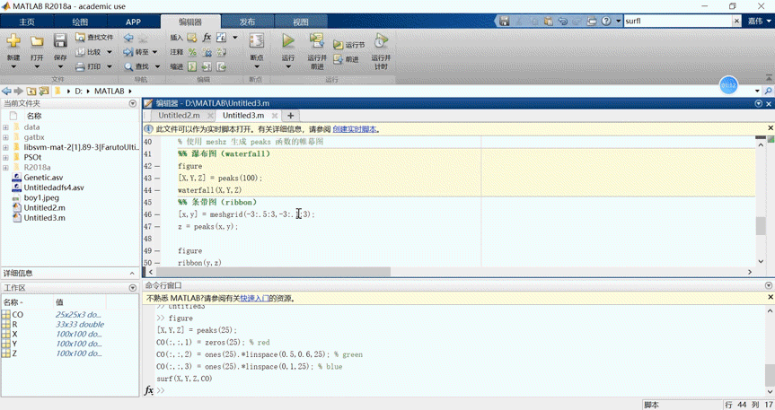Click the 查找 (Find) magnifier icon
Viewport: 775px width, 410px height.
[128, 66]
